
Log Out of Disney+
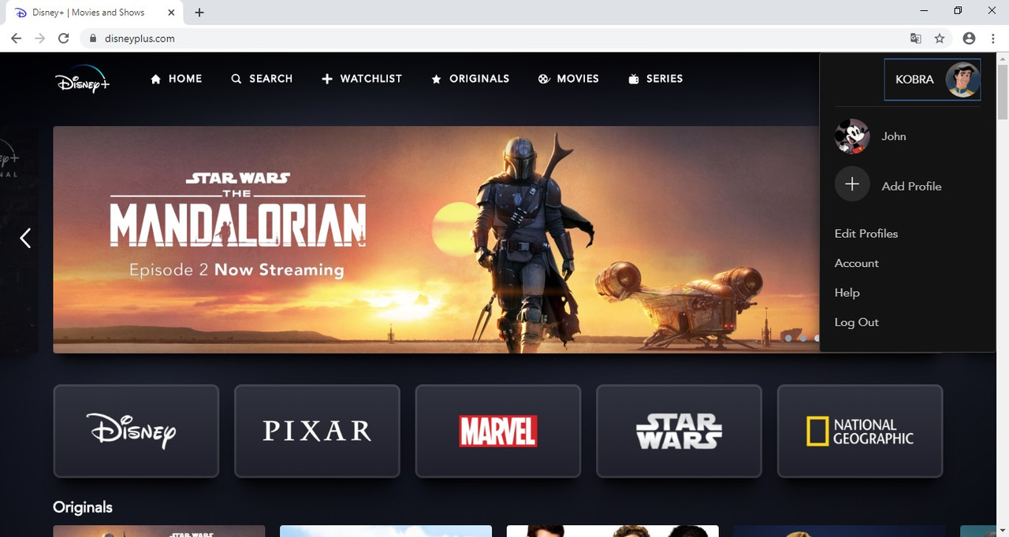tap(857, 322)
